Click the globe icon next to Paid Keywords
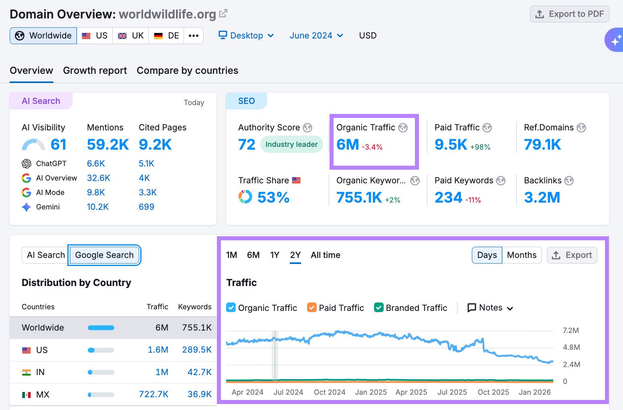 [501, 181]
